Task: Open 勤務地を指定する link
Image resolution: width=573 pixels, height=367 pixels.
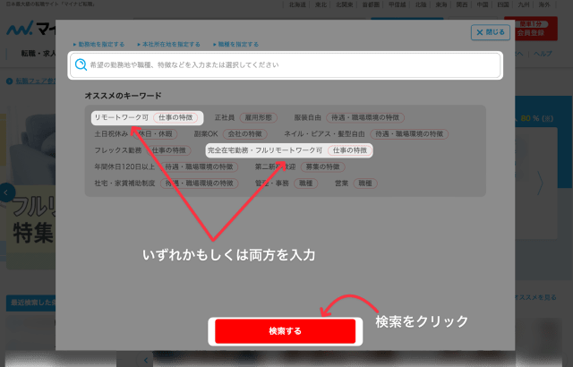Action: tap(99, 44)
